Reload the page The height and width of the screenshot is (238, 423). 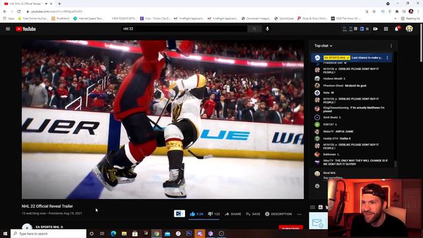point(19,11)
